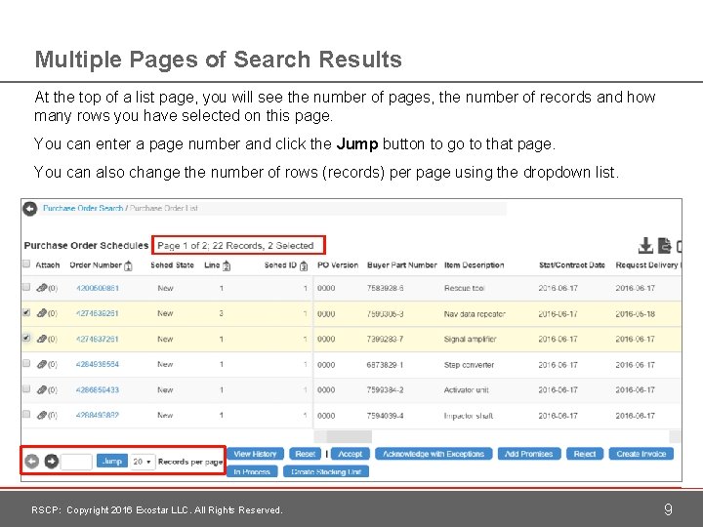Viewport: 703px width, 527px height.
Task: Open order number 4286859433 link
Action: pyautogui.click(x=98, y=389)
